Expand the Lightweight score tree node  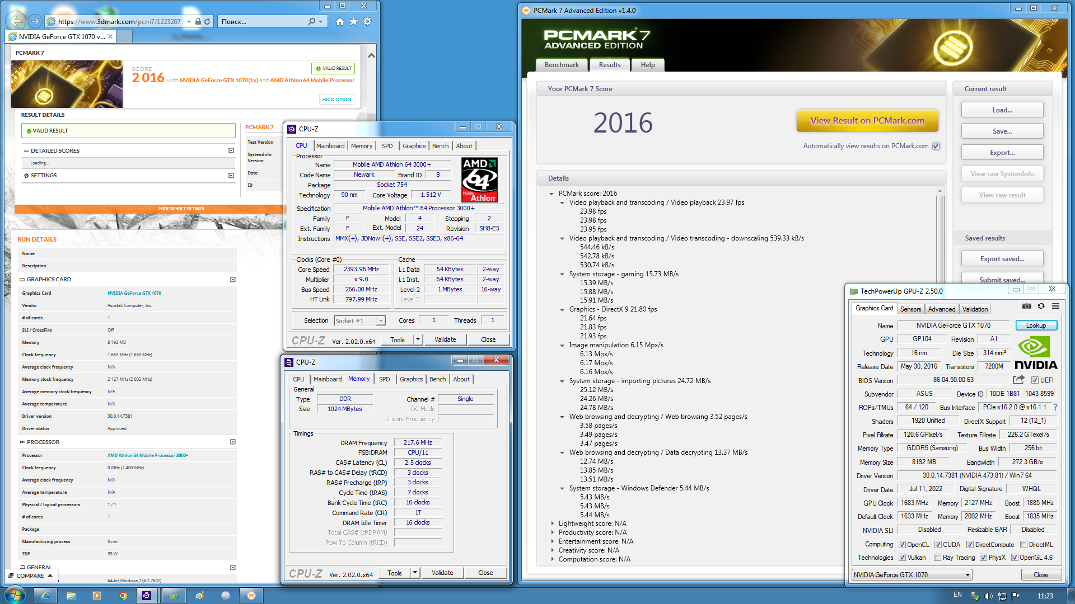click(x=552, y=523)
